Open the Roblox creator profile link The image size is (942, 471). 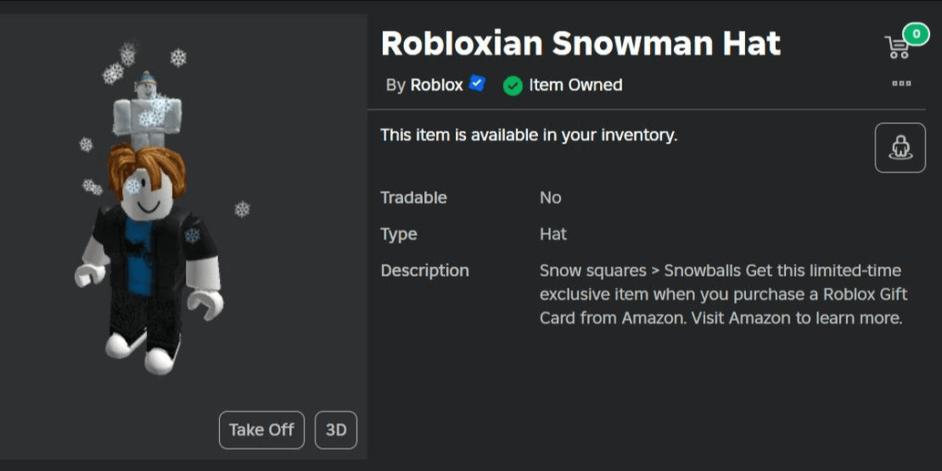pyautogui.click(x=436, y=85)
